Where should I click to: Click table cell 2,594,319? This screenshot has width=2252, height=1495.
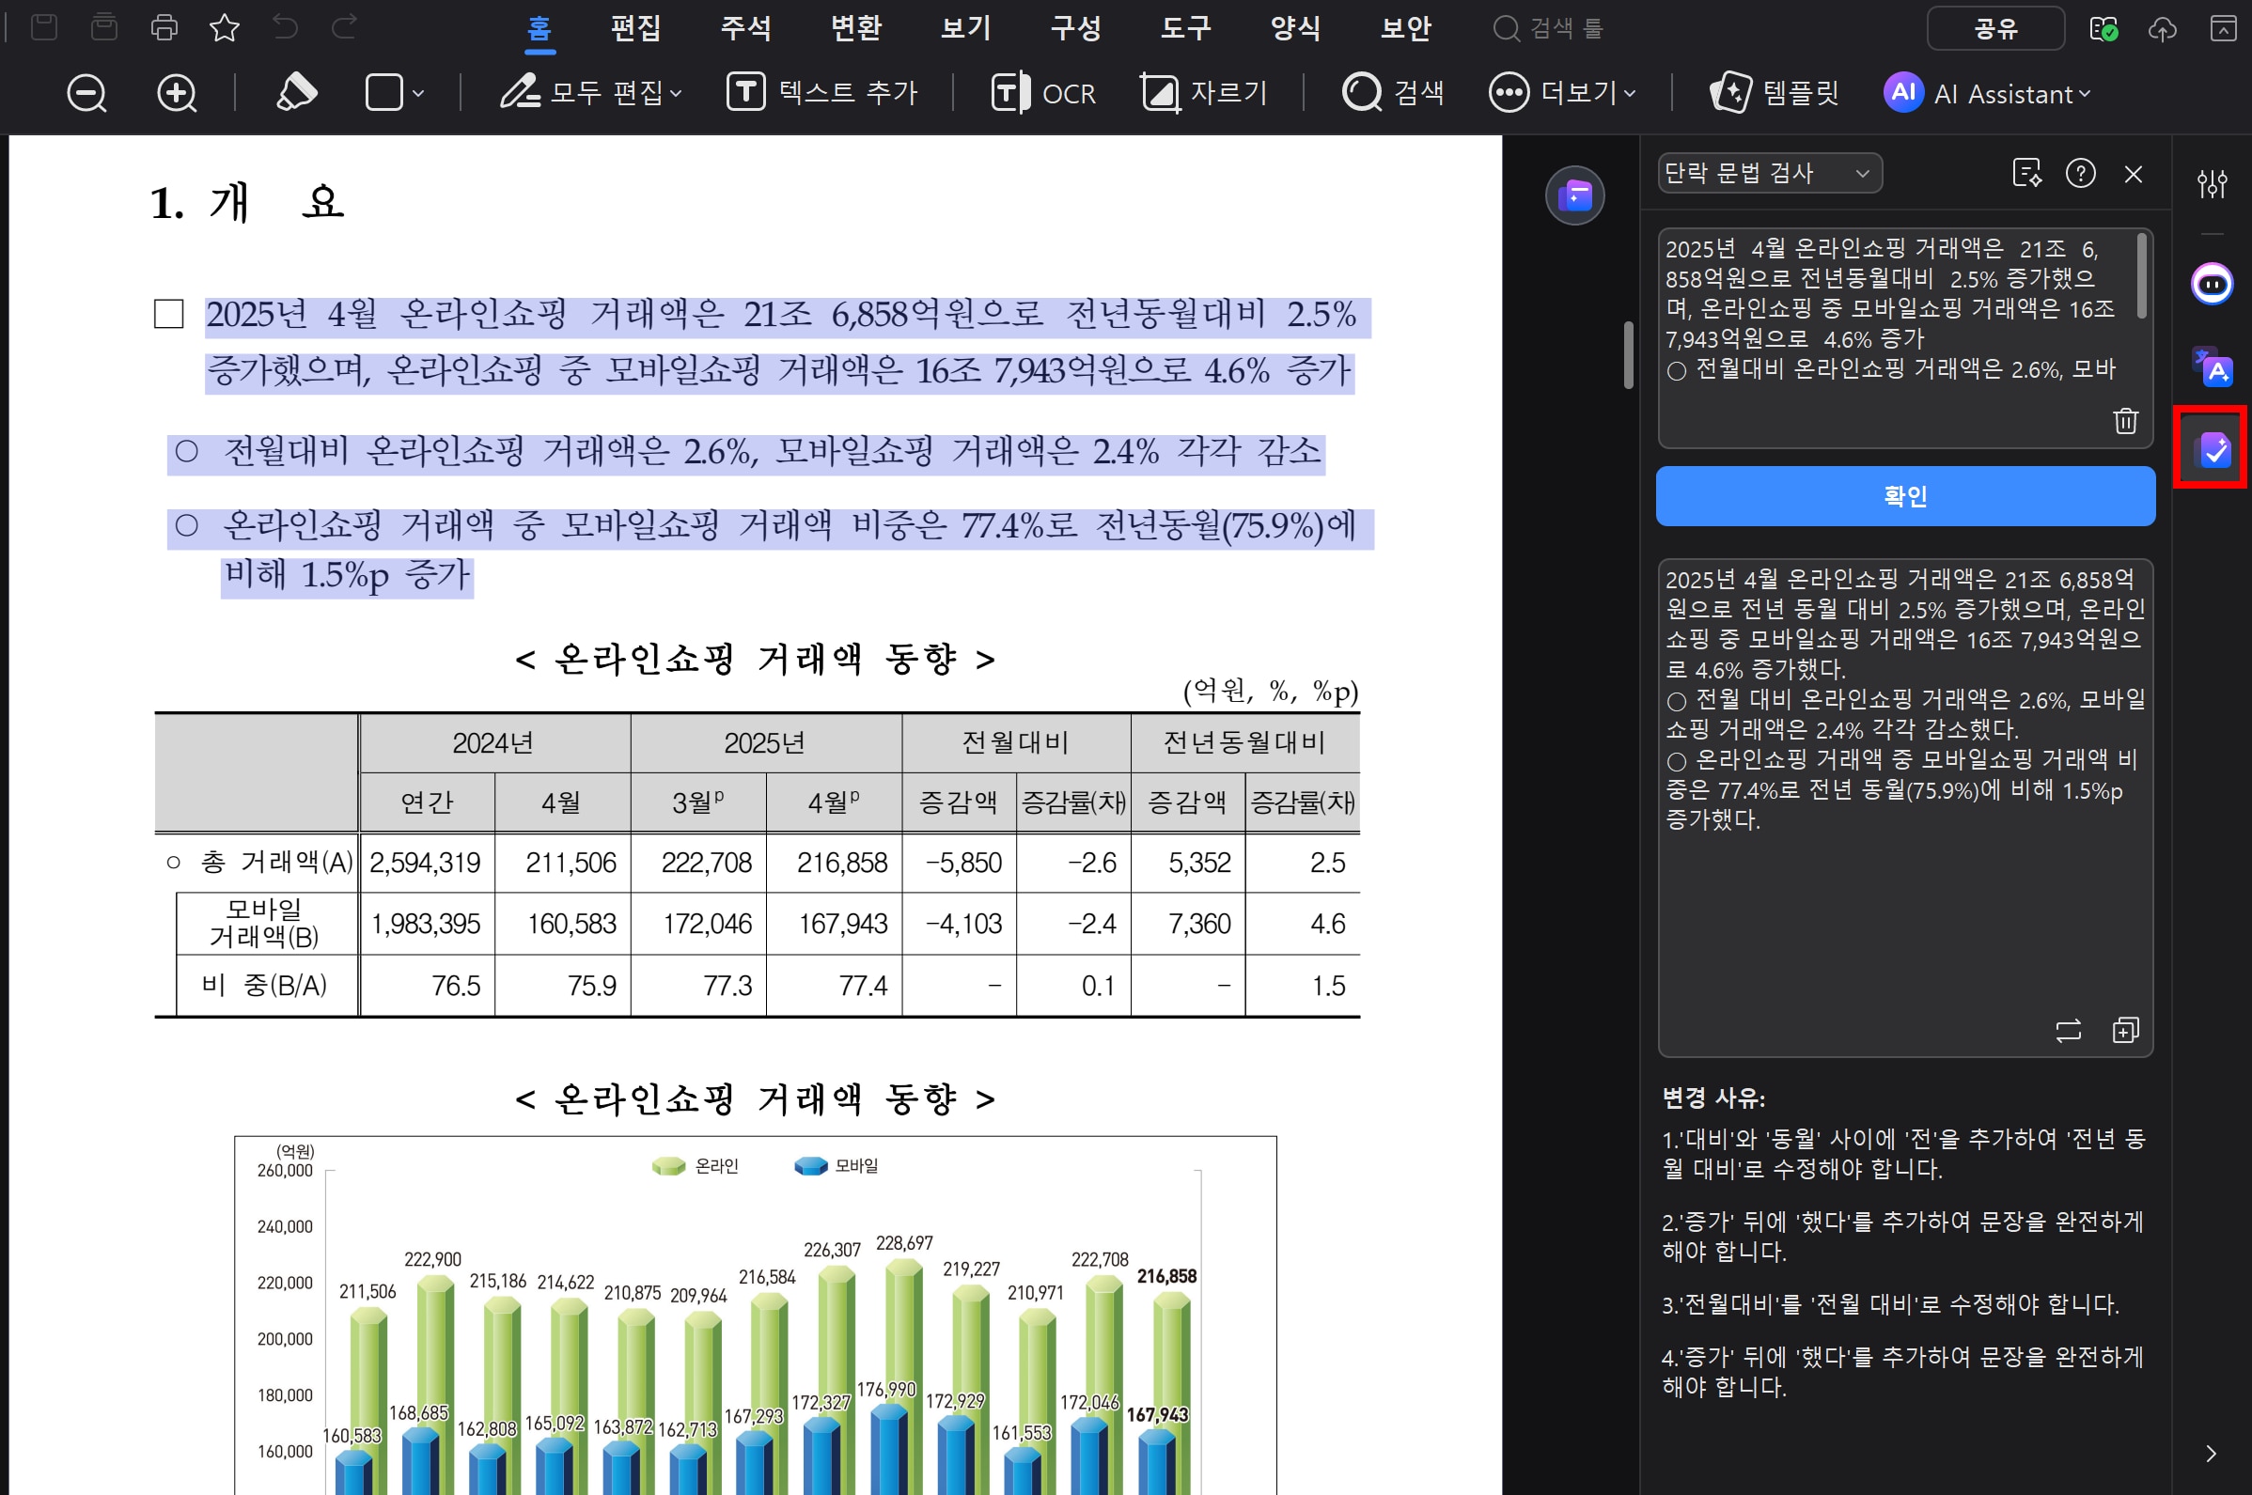click(x=425, y=863)
